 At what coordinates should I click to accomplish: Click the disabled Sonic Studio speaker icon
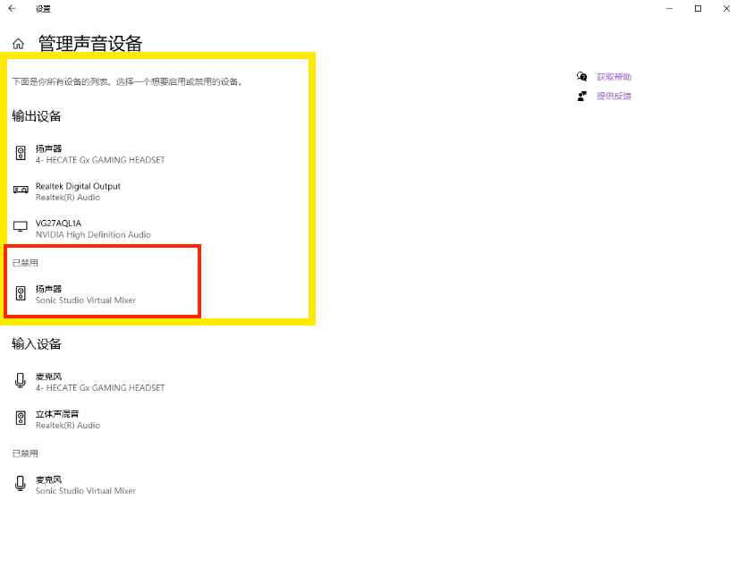click(20, 293)
